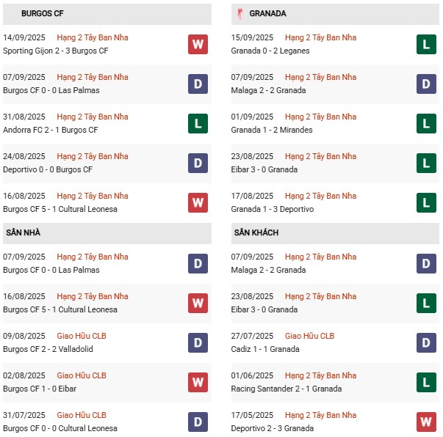Click the Granada club logo icon
This screenshot has height=437, width=443.
(240, 14)
